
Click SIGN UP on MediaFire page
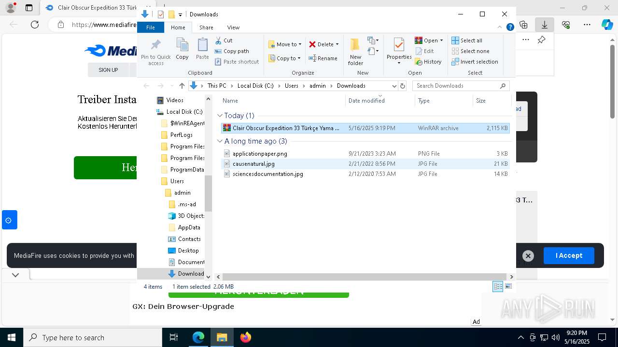click(108, 70)
